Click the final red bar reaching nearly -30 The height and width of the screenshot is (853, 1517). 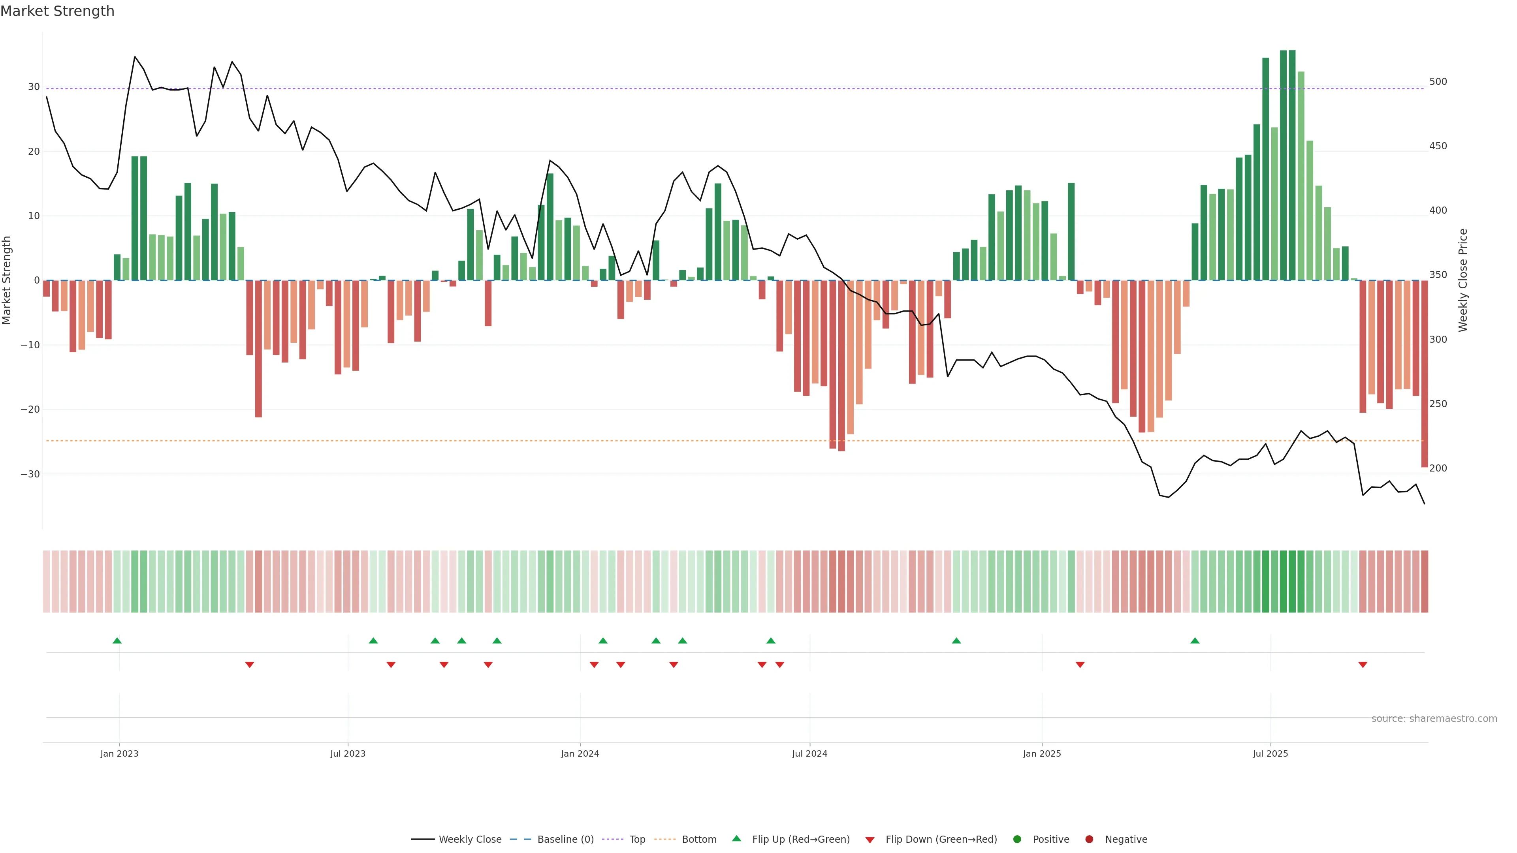coord(1425,374)
